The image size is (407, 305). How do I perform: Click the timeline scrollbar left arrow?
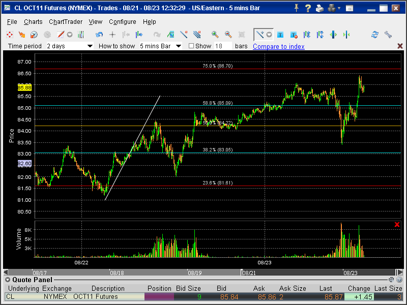pos(6,272)
